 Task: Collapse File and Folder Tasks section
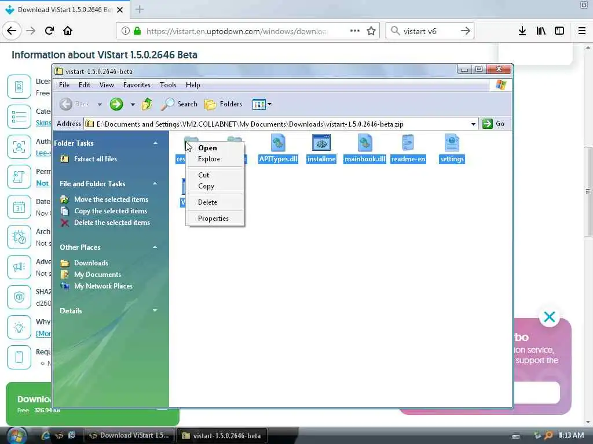point(155,183)
